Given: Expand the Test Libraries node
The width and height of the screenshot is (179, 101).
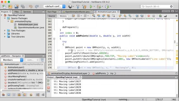Looking at the screenshot, I should pos(5,37).
